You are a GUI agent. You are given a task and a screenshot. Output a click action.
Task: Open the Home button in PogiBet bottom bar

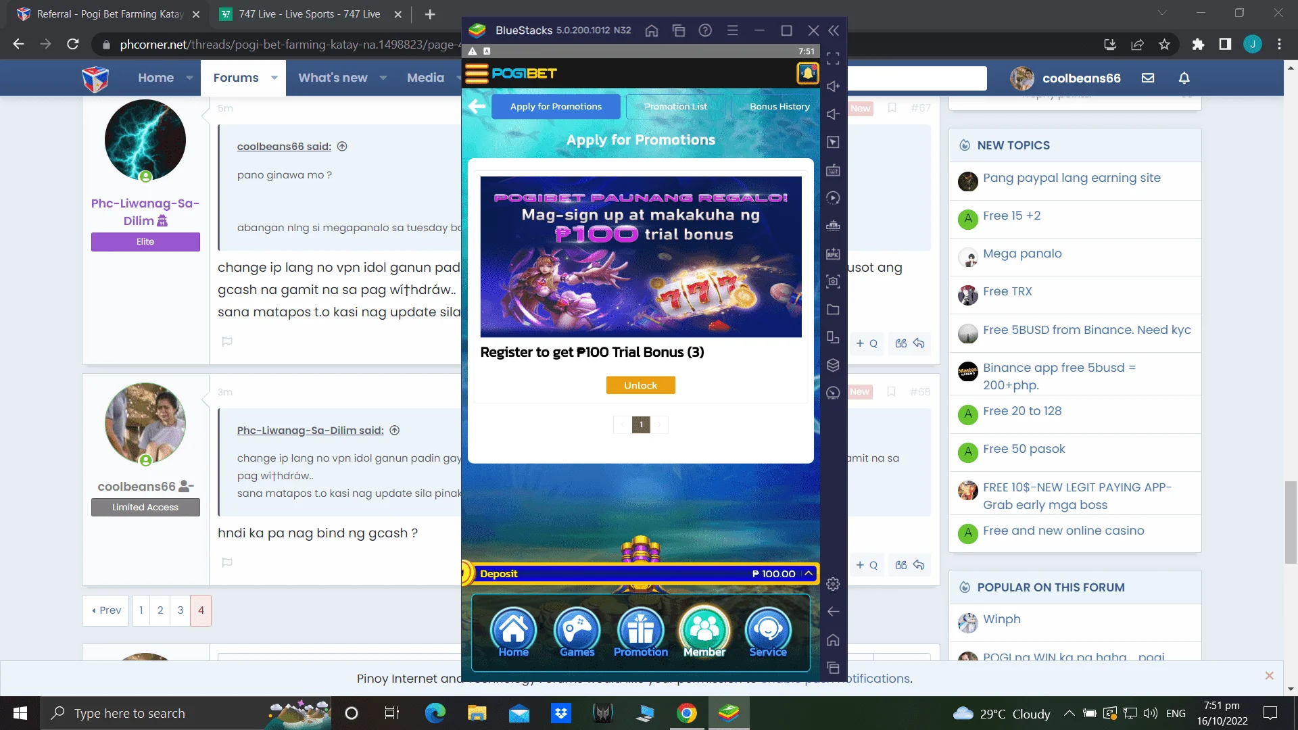(x=513, y=633)
